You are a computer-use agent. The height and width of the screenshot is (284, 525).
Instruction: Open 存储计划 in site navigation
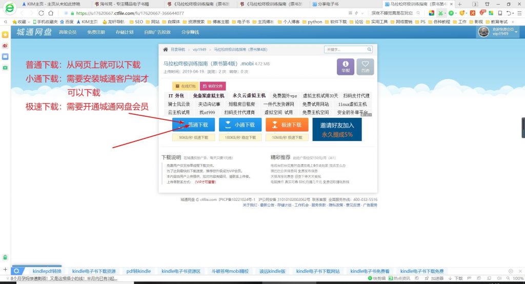(125, 32)
